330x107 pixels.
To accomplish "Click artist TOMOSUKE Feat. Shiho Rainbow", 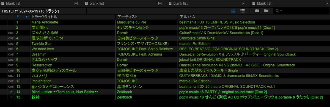I will [145, 49].
